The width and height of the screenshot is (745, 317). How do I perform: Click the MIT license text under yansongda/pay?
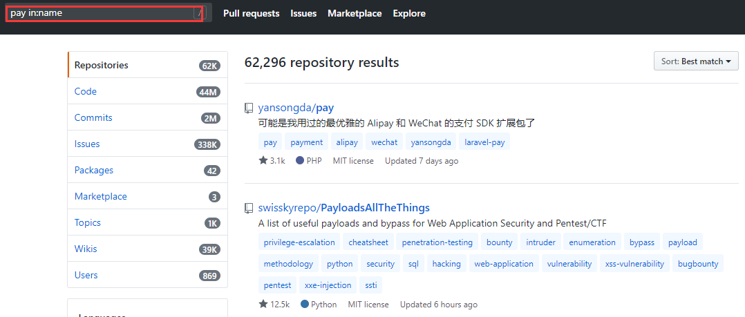353,161
